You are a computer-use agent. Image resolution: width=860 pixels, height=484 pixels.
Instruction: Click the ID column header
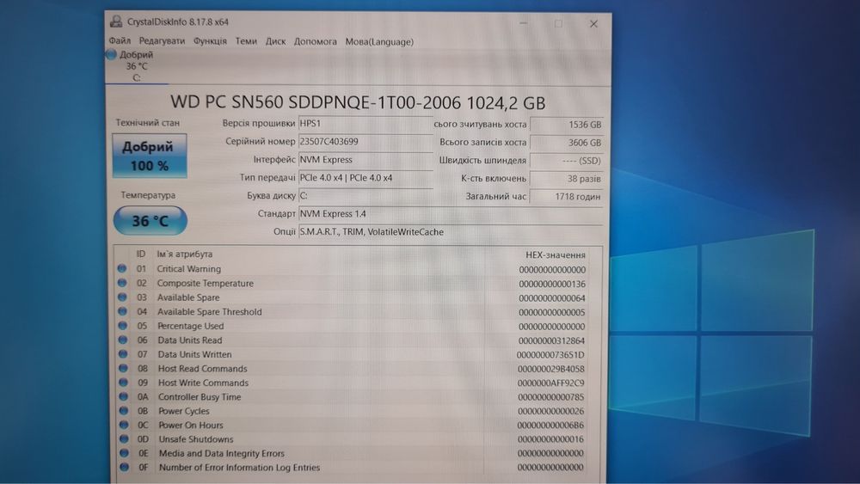[141, 254]
